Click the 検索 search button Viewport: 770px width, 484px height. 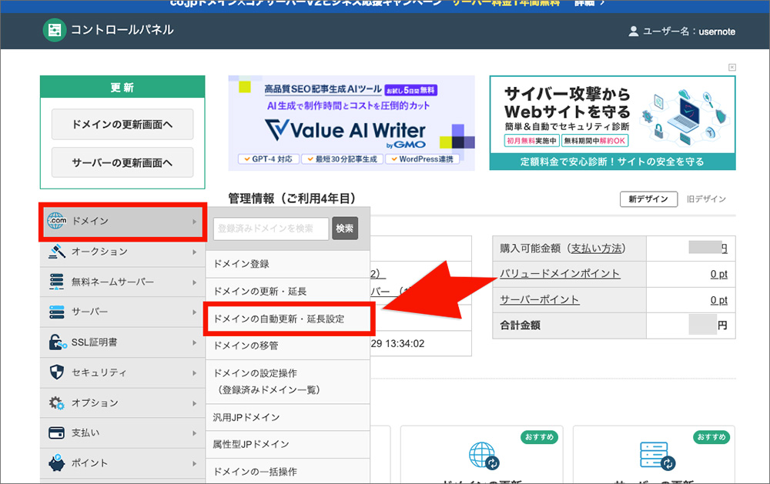pyautogui.click(x=345, y=229)
